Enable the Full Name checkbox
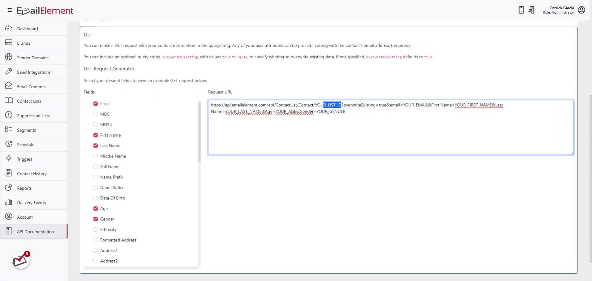This screenshot has height=281, width=592. tap(96, 167)
